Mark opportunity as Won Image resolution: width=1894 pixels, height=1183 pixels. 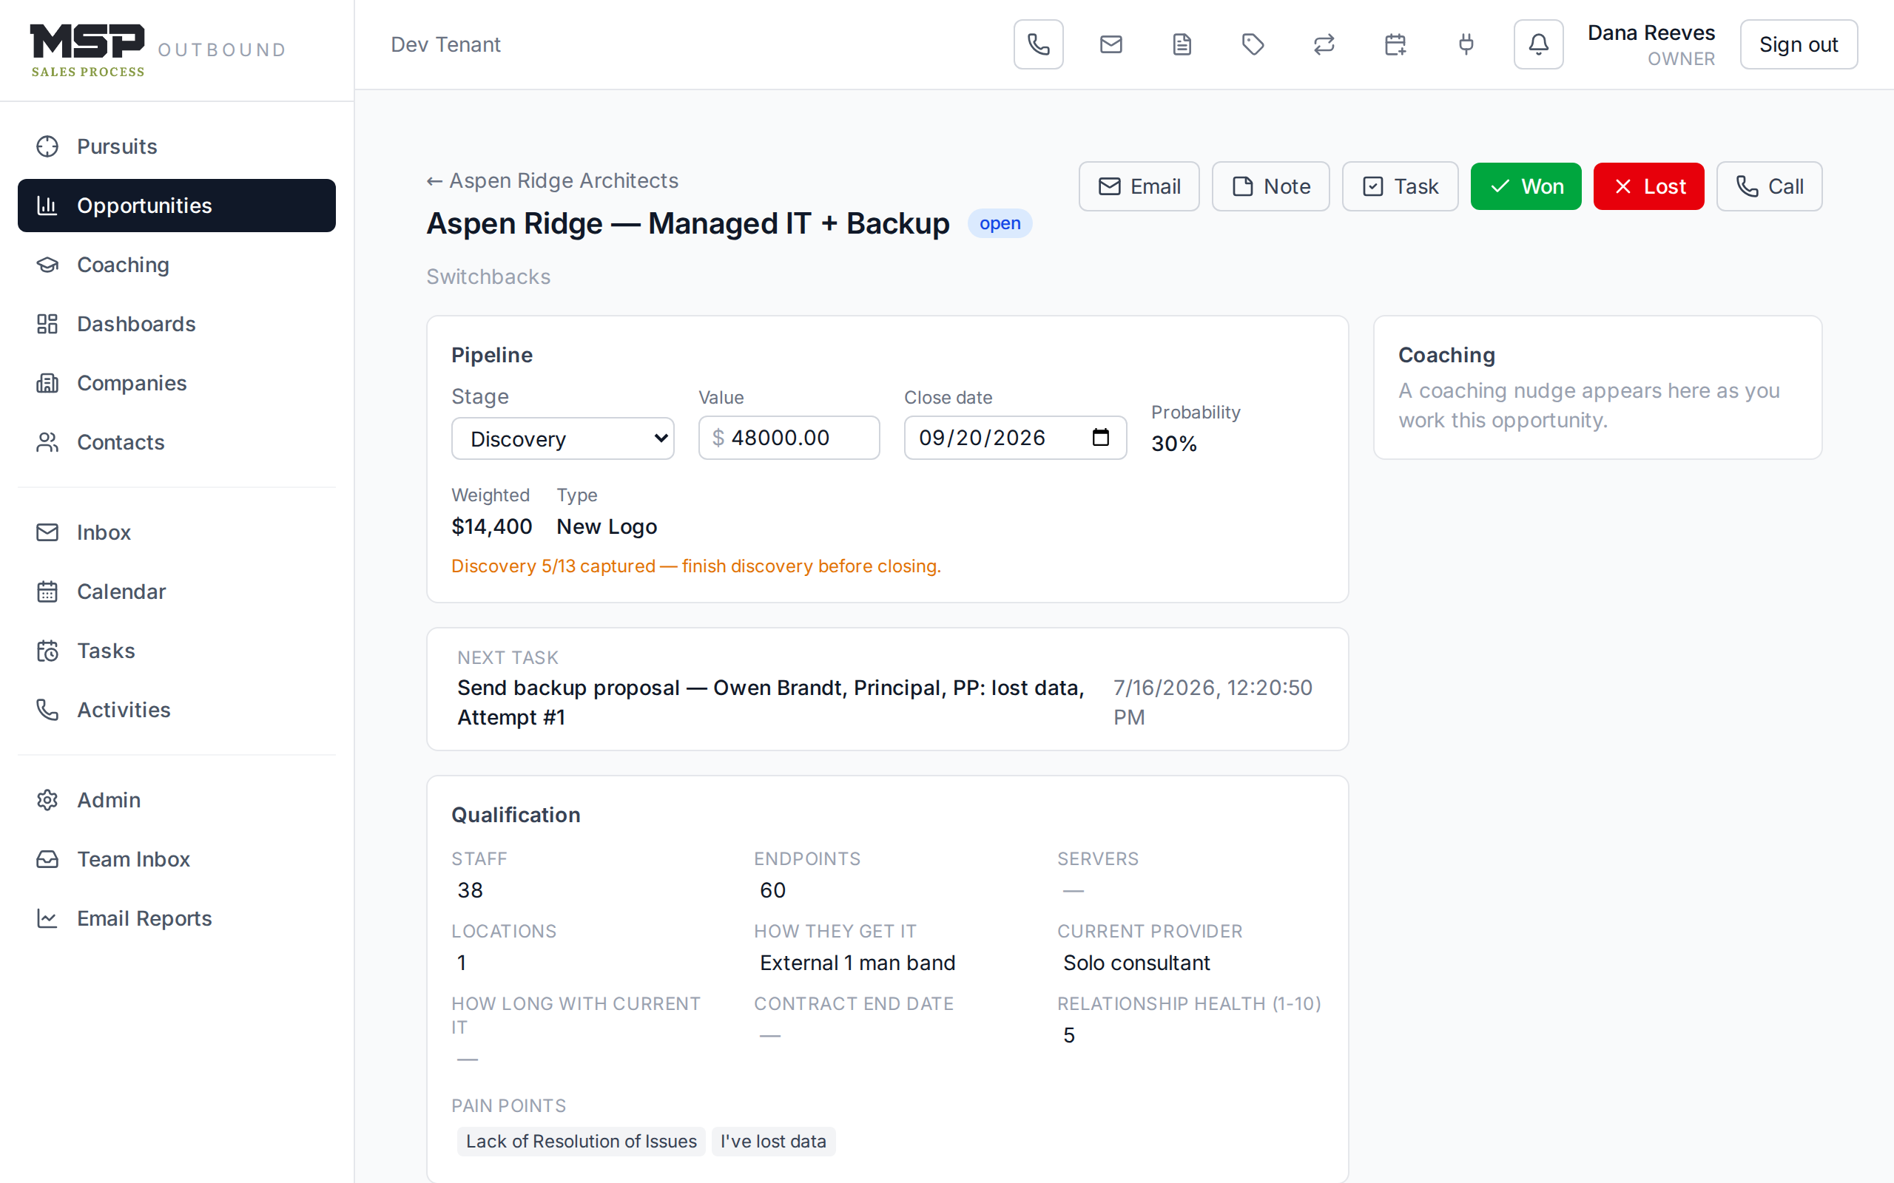1526,186
